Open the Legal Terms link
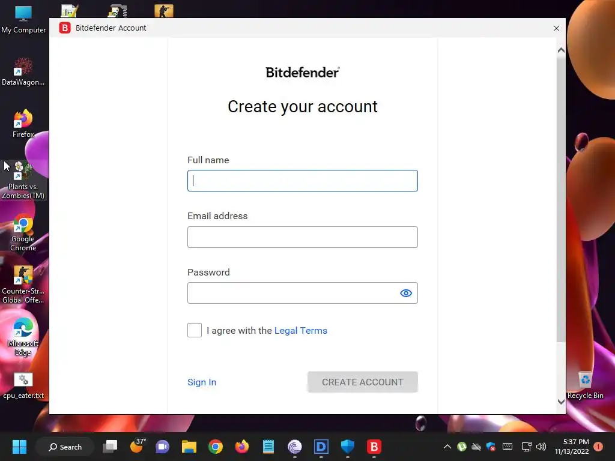The width and height of the screenshot is (615, 461). coord(300,331)
